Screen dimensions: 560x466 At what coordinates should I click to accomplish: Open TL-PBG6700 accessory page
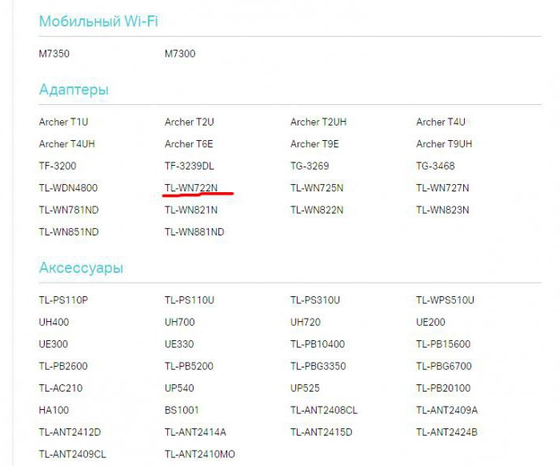coord(444,366)
